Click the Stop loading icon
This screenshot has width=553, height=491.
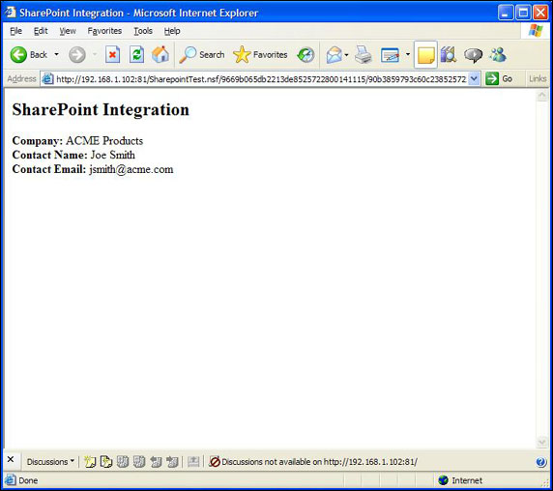click(x=112, y=55)
